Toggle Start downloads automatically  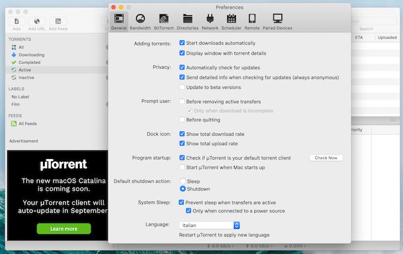click(182, 43)
